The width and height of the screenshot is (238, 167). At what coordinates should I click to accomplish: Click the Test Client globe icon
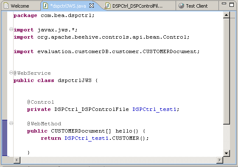[x=181, y=6]
